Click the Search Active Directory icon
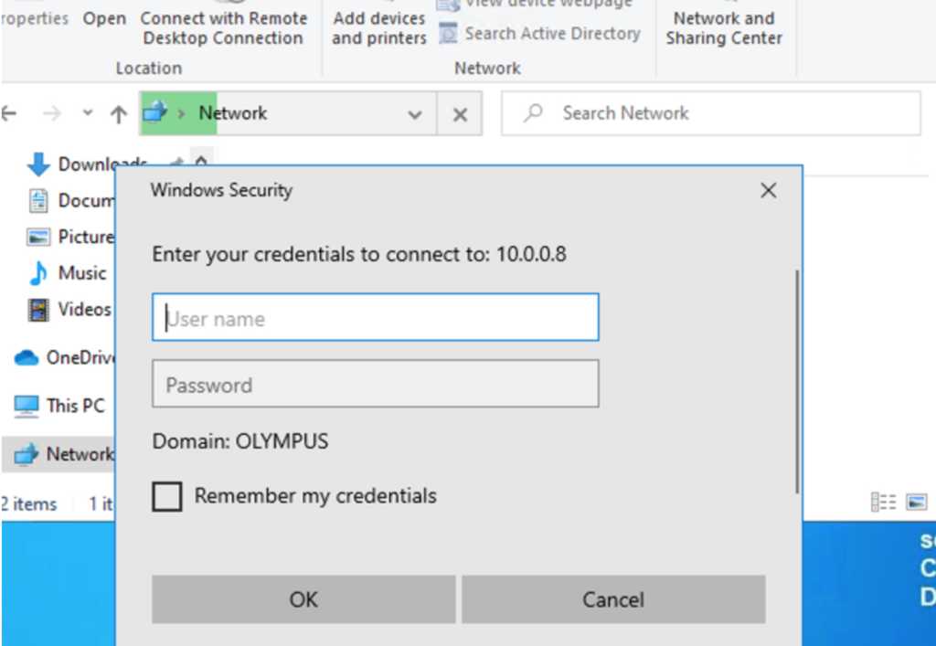This screenshot has width=936, height=646. pos(448,34)
